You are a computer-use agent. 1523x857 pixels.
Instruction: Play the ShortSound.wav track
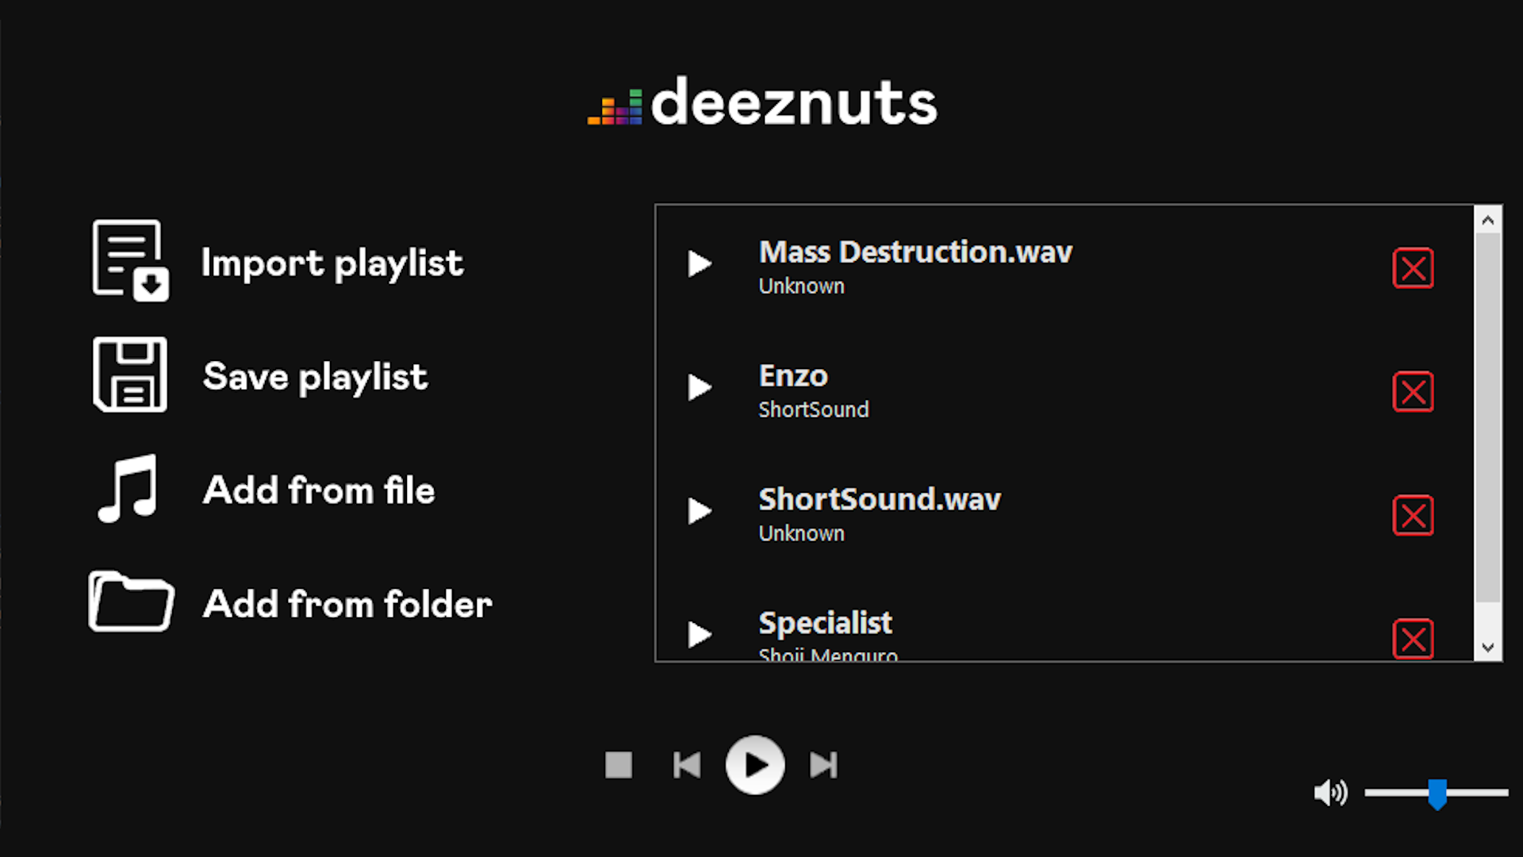click(x=699, y=512)
